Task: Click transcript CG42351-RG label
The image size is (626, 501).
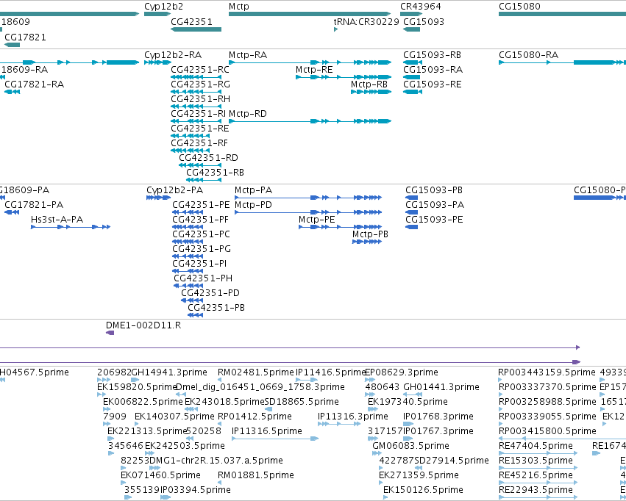Action: [x=200, y=84]
